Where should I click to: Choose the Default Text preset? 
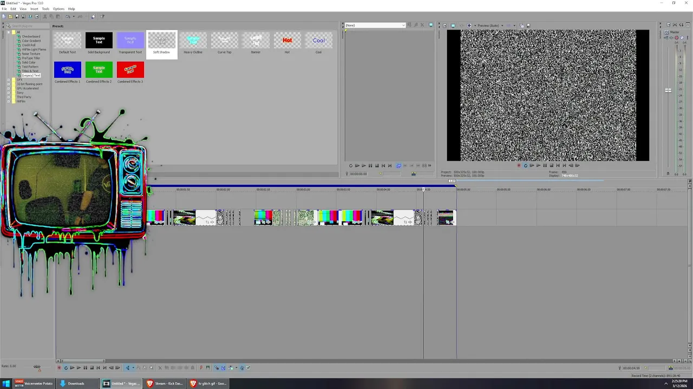(x=67, y=43)
